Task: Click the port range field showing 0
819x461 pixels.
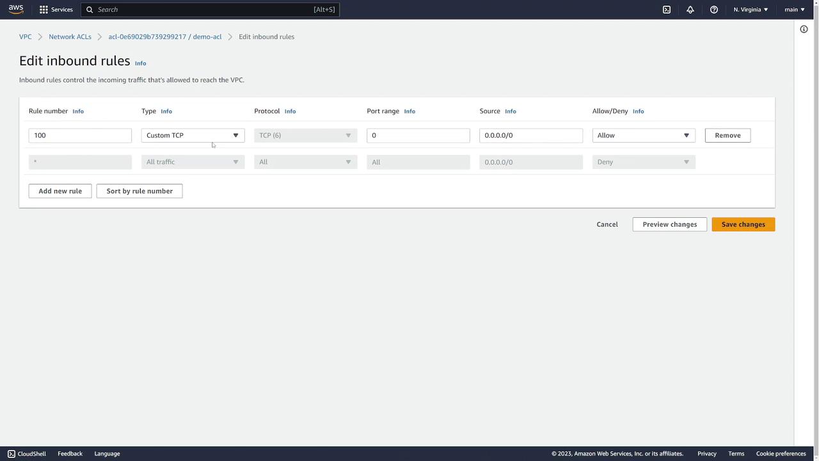Action: click(418, 135)
